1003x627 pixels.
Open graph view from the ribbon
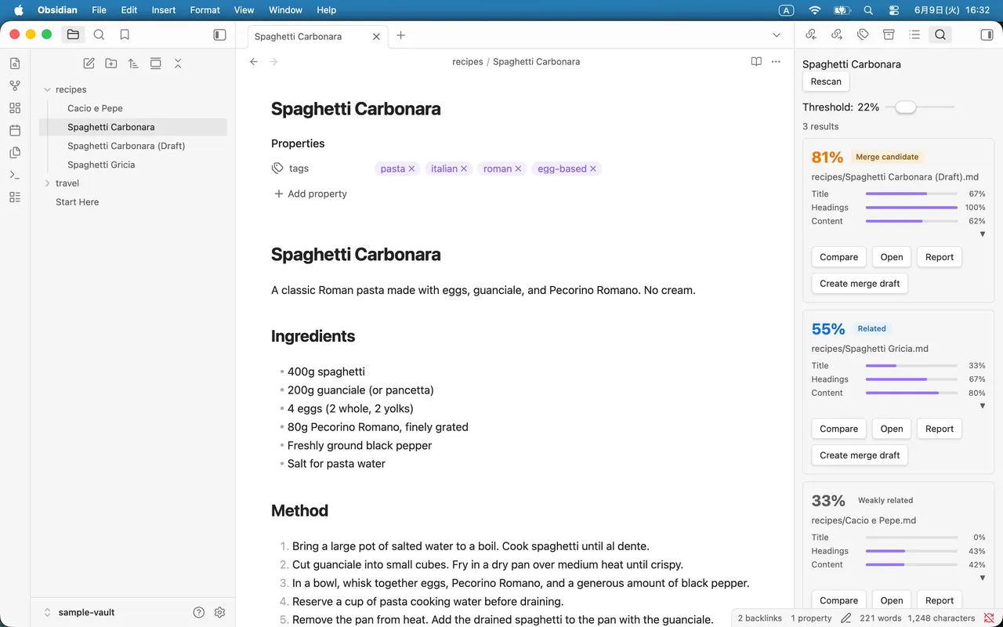tap(15, 86)
